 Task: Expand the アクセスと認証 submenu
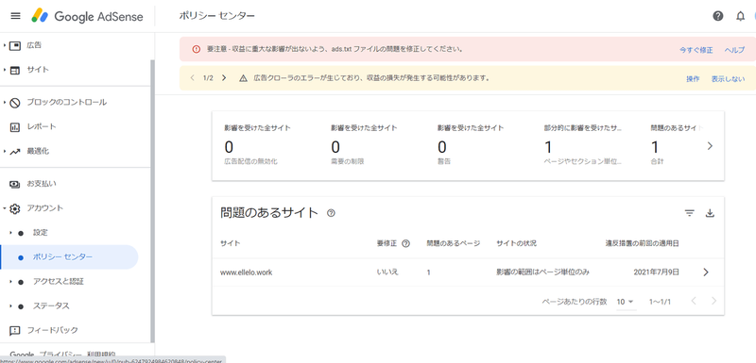(x=11, y=281)
